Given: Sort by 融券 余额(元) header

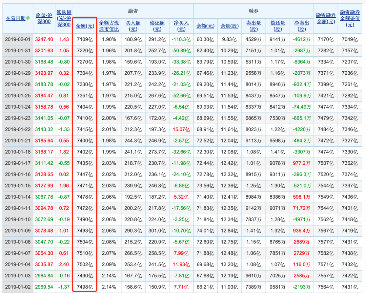Looking at the screenshot, I should pos(205,26).
